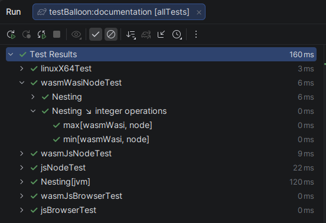The image size is (326, 223).
Task: Click the 22 ms duration of jsNodeTest
Action: point(304,168)
